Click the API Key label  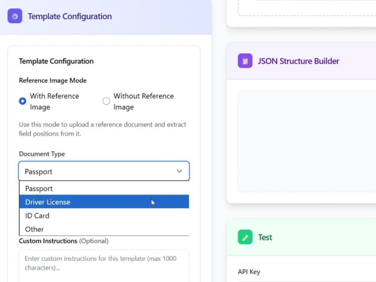click(249, 272)
